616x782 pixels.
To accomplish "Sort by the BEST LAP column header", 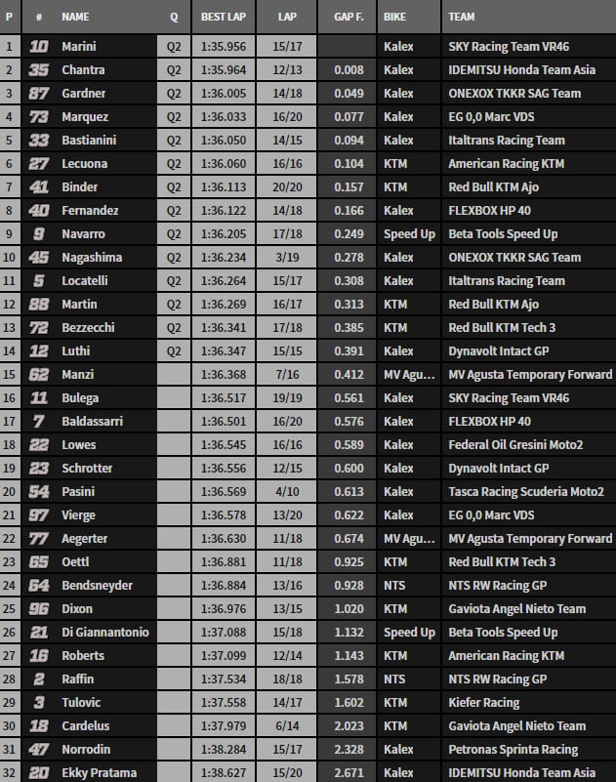I will [224, 18].
